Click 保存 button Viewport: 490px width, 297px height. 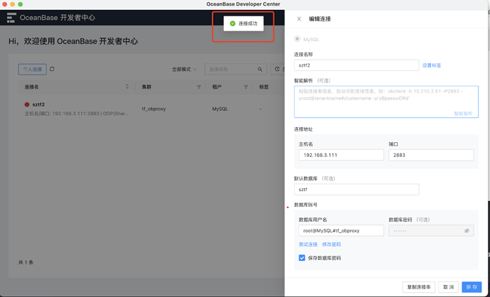click(x=472, y=287)
